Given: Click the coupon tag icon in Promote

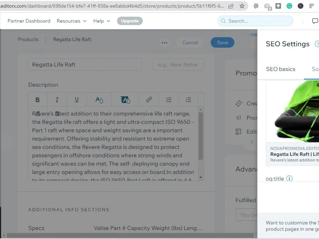Looking at the screenshot, I should click(239, 103).
